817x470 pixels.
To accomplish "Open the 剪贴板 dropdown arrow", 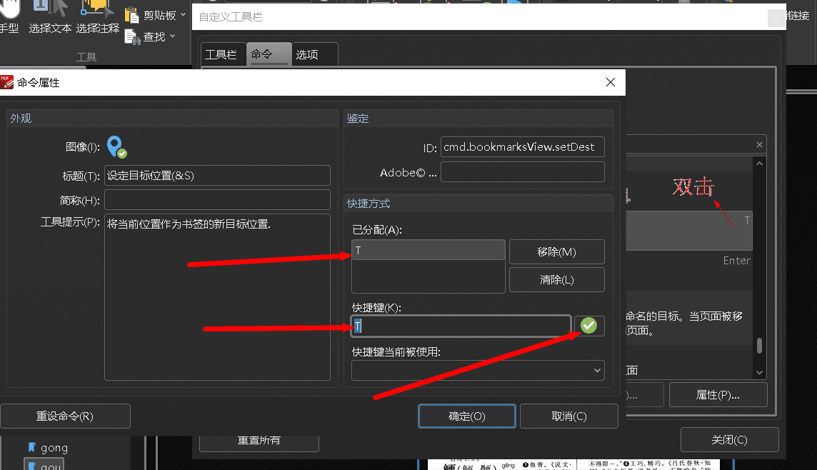I will [184, 15].
